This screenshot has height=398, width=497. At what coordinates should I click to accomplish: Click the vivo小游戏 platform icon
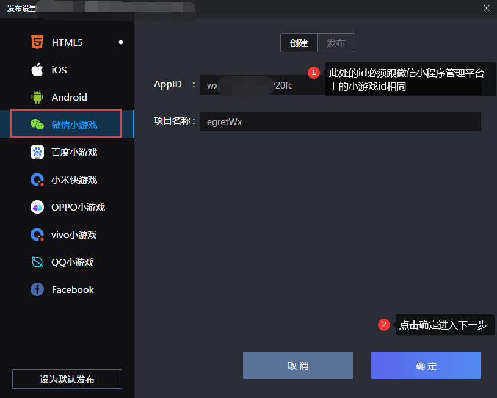point(37,234)
